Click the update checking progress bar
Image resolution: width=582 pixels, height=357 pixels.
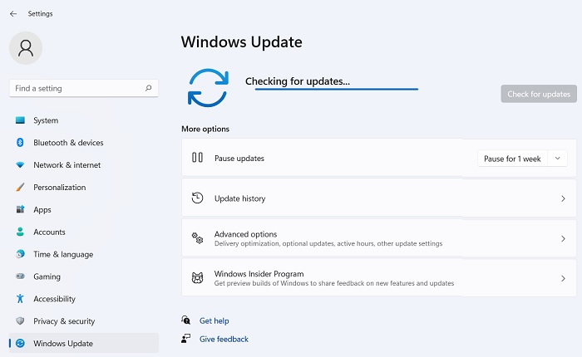(x=336, y=89)
